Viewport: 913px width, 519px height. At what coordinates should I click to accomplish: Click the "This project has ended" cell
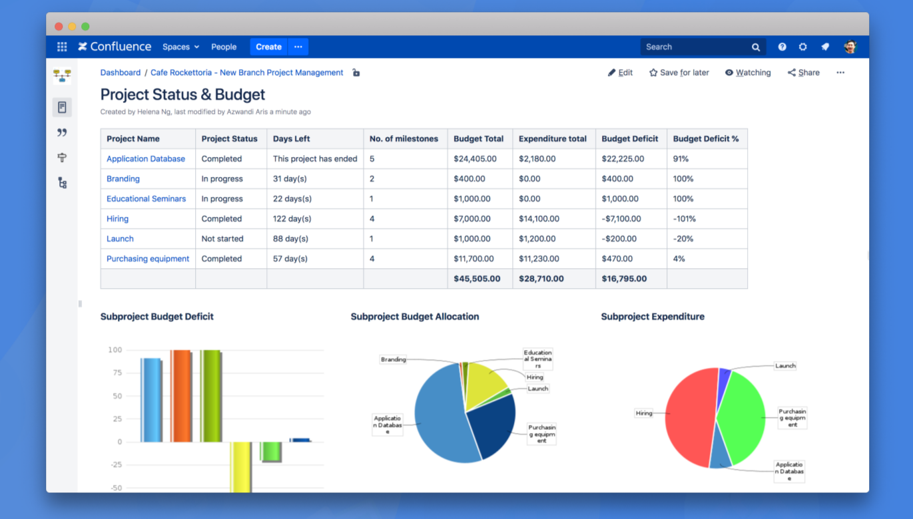[315, 159]
